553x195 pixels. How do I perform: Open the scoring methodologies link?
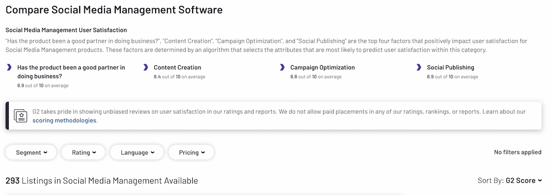coord(65,121)
